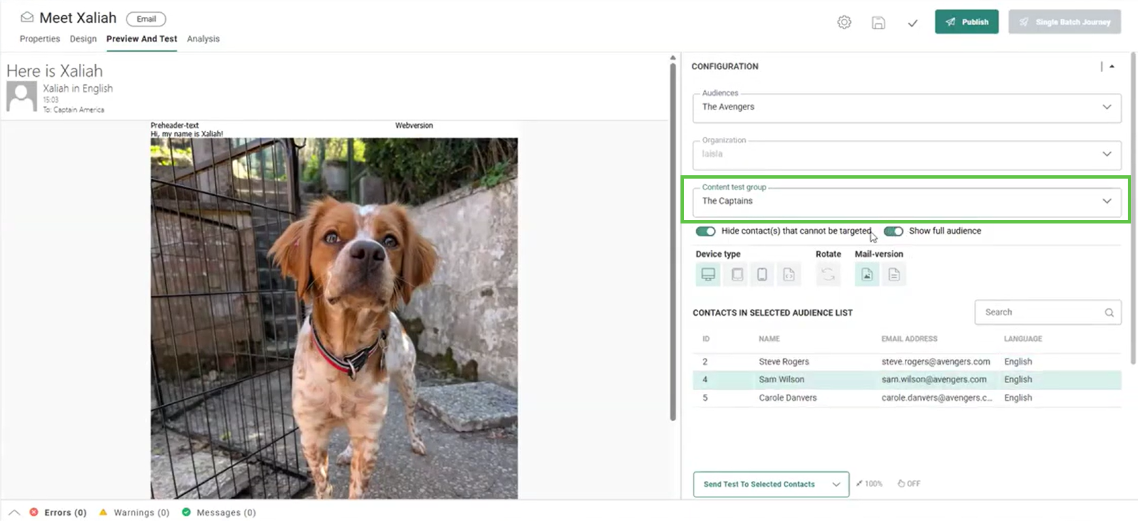Select the desktop device type icon
Screen dimensions: 1138x521
(708, 274)
